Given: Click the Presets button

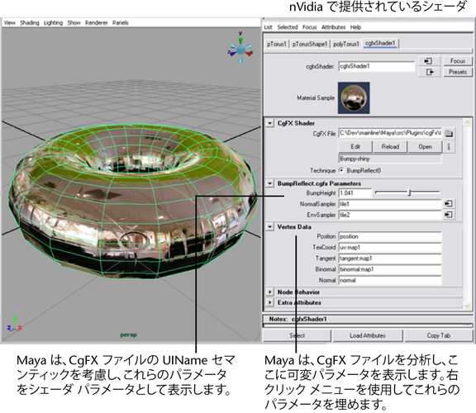Looking at the screenshot, I should pos(458,72).
